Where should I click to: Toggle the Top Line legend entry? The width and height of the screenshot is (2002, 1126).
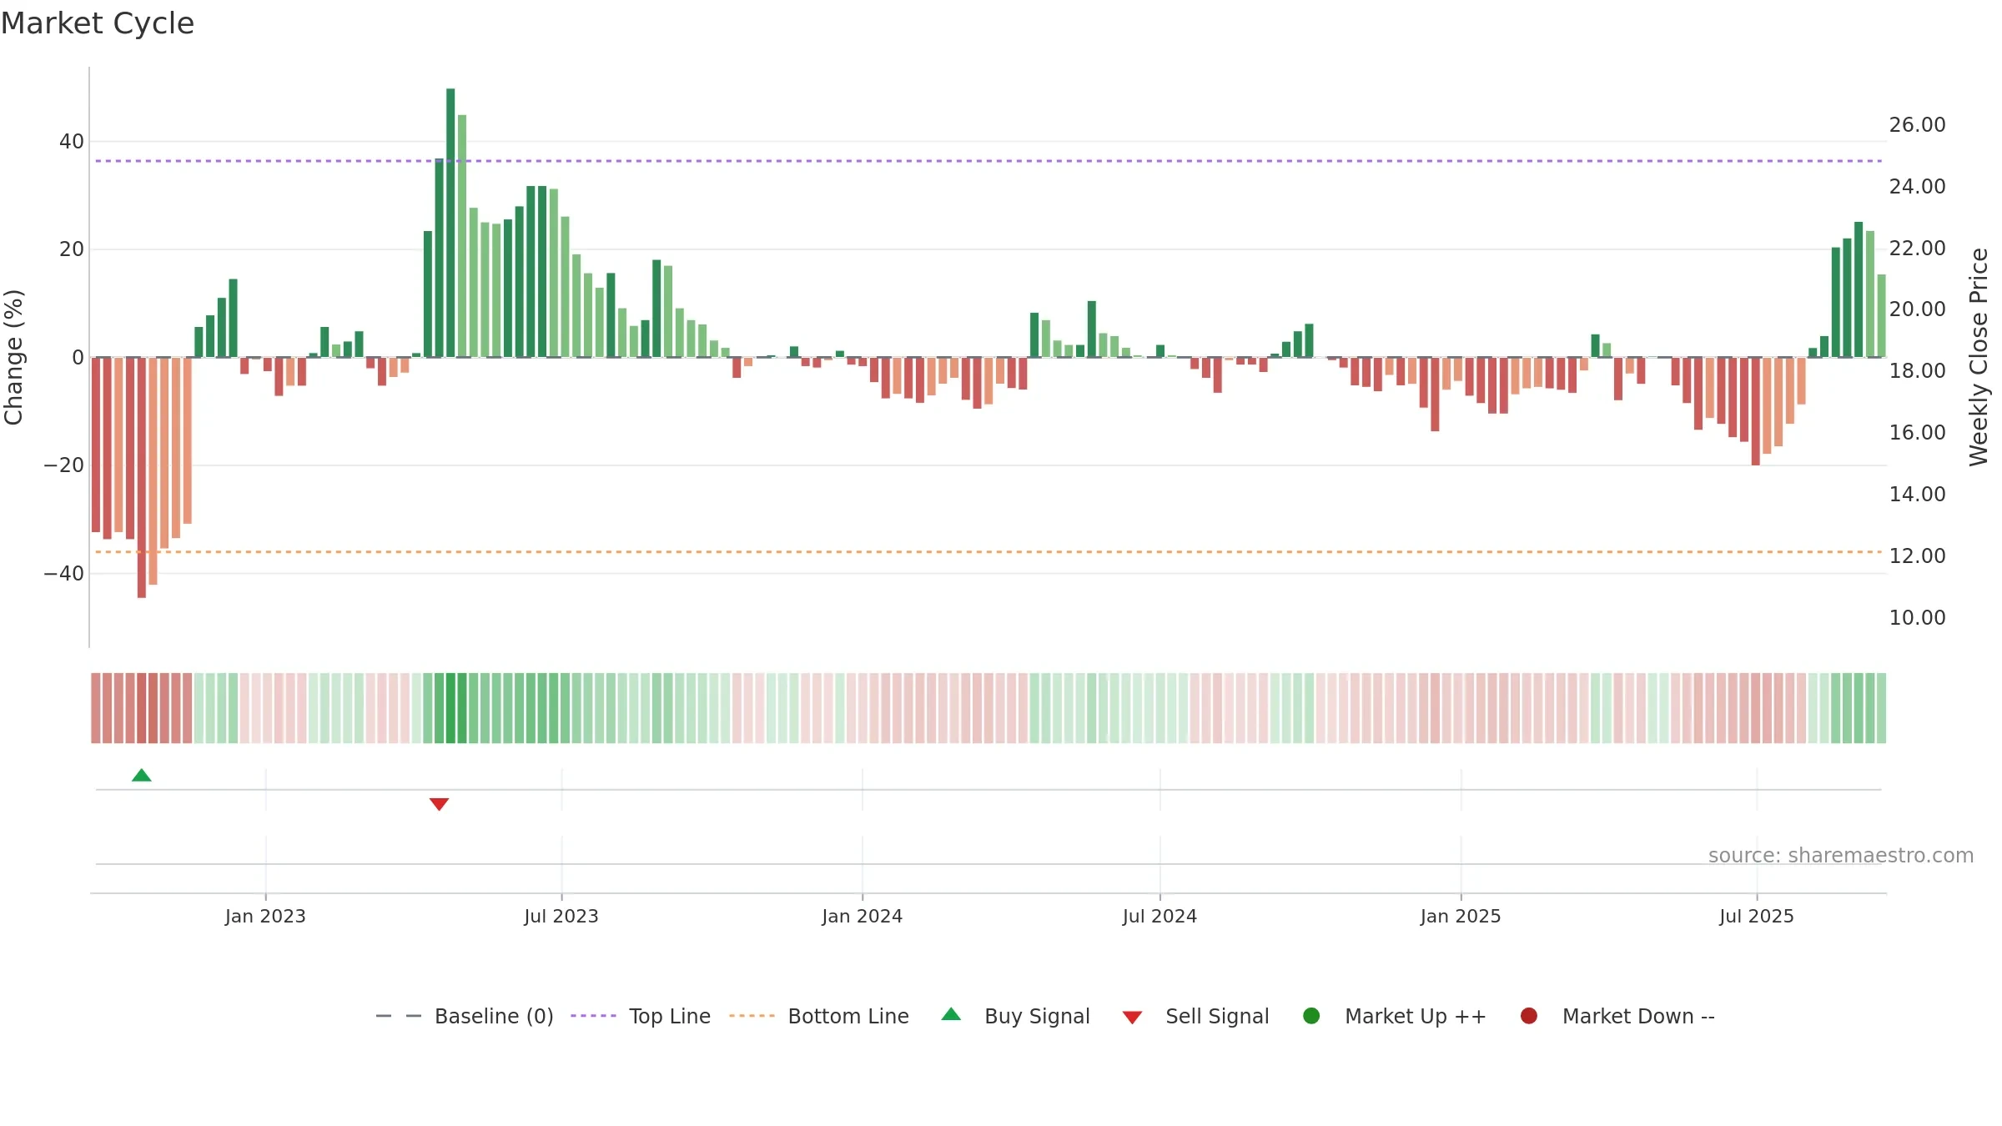[x=641, y=1016]
